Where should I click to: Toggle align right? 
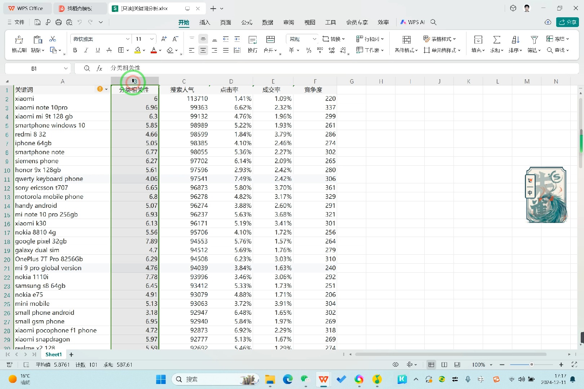coord(214,50)
